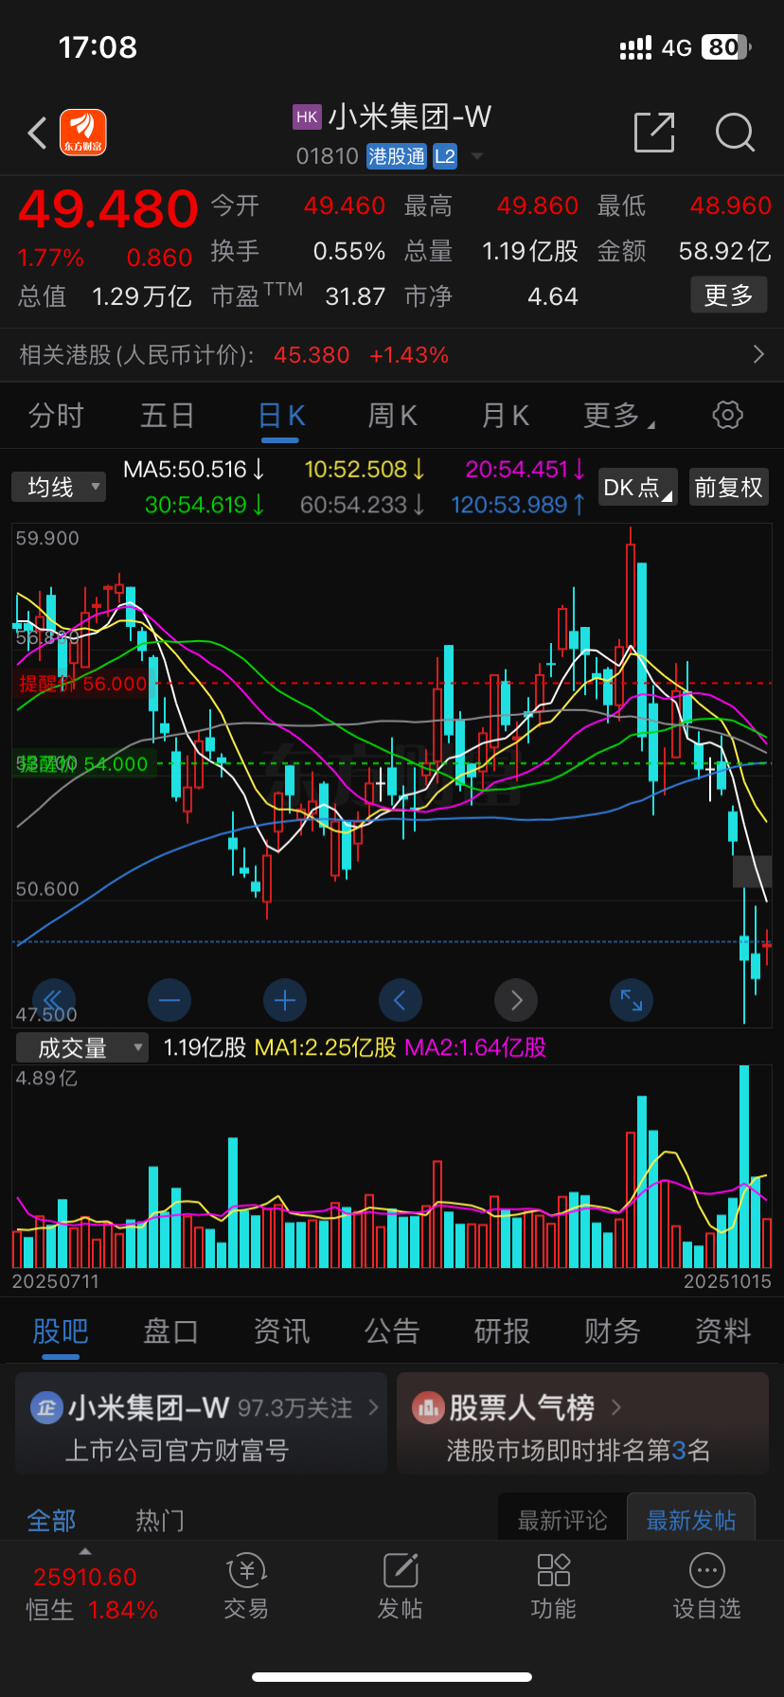
Task: Move chart right with right chevron
Action: point(516,1000)
